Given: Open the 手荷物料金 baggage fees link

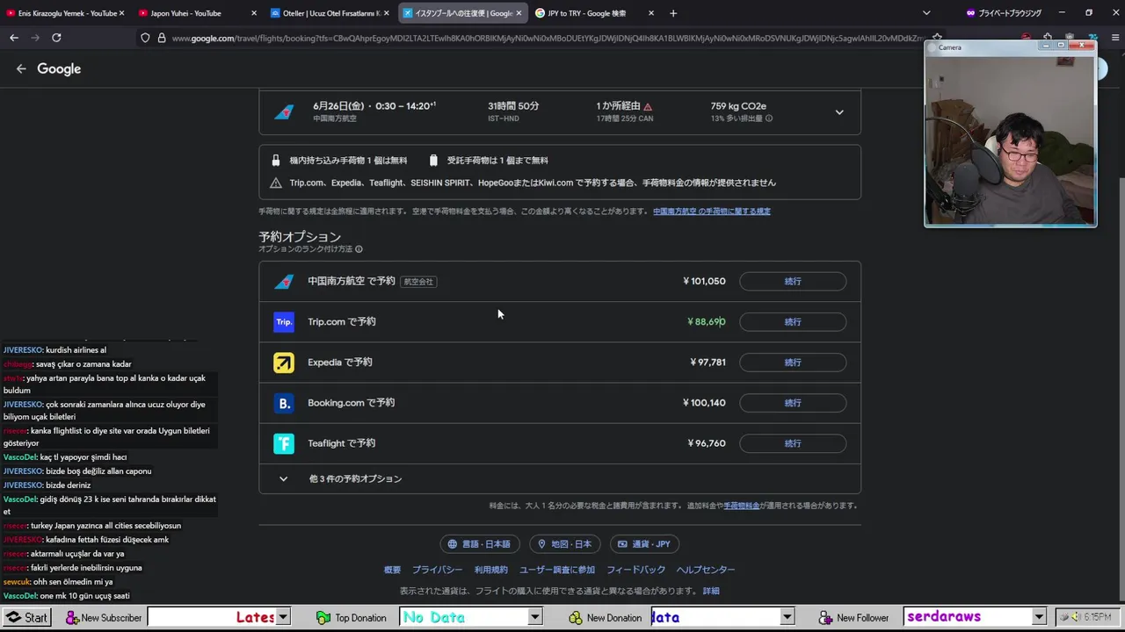Looking at the screenshot, I should pyautogui.click(x=742, y=506).
